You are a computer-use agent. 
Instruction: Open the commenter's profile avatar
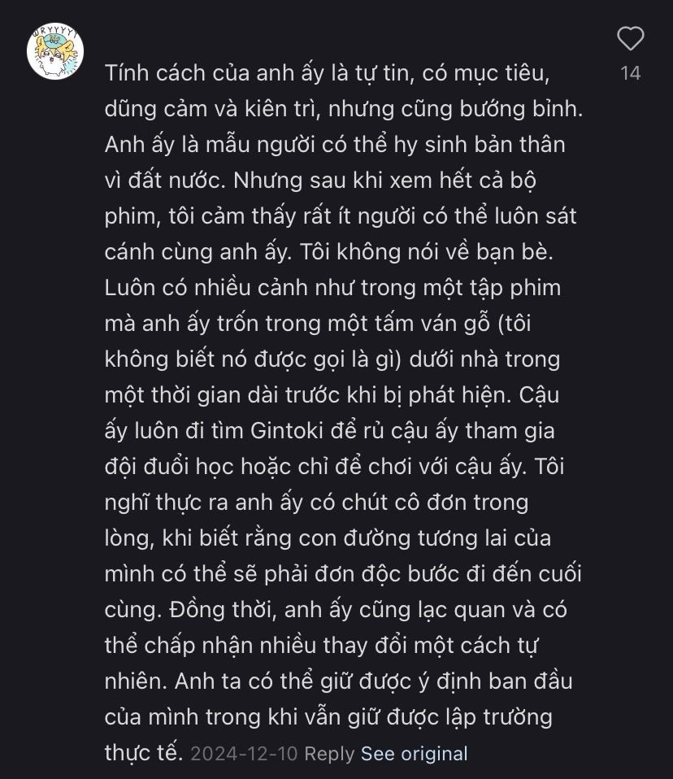[x=55, y=51]
